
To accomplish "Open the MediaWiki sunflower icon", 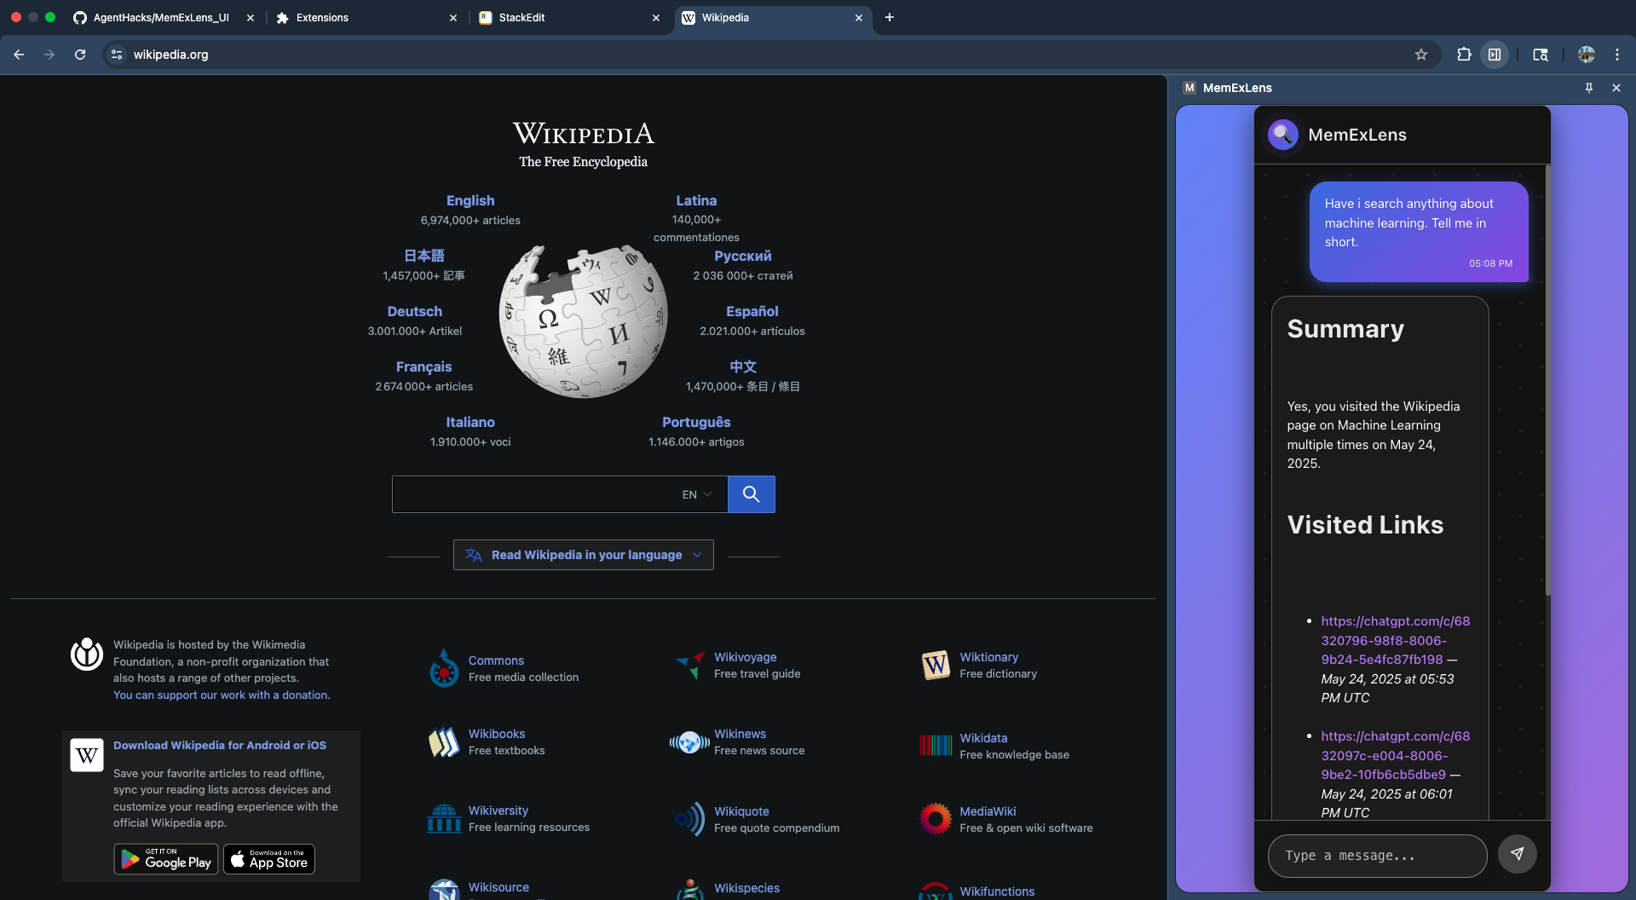I will 936,819.
